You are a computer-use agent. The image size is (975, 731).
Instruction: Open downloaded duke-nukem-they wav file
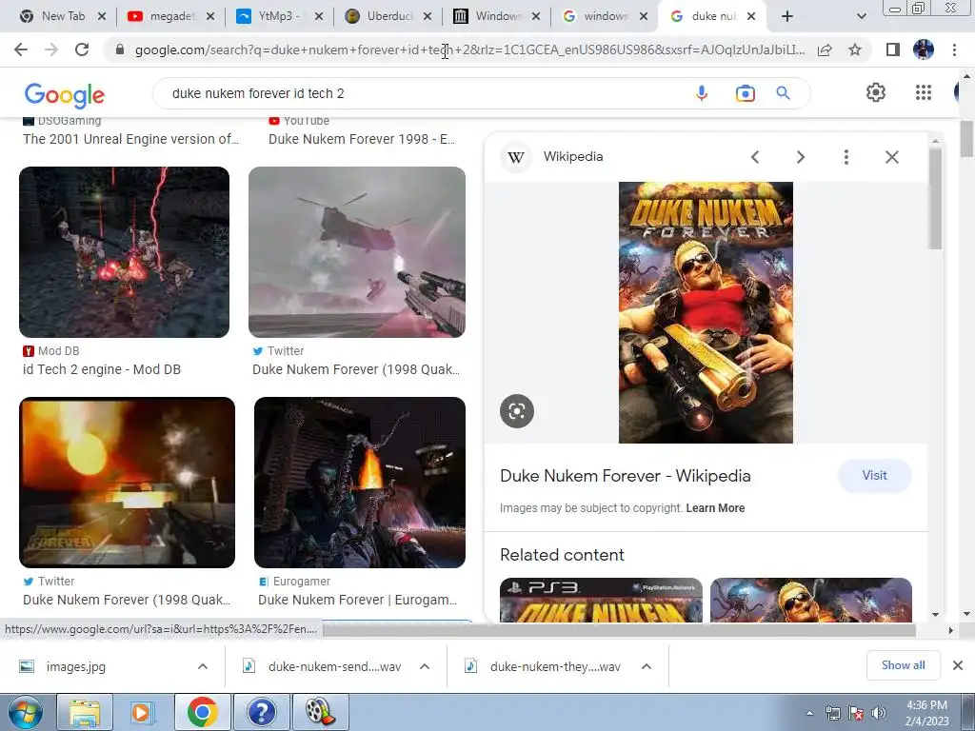[555, 666]
